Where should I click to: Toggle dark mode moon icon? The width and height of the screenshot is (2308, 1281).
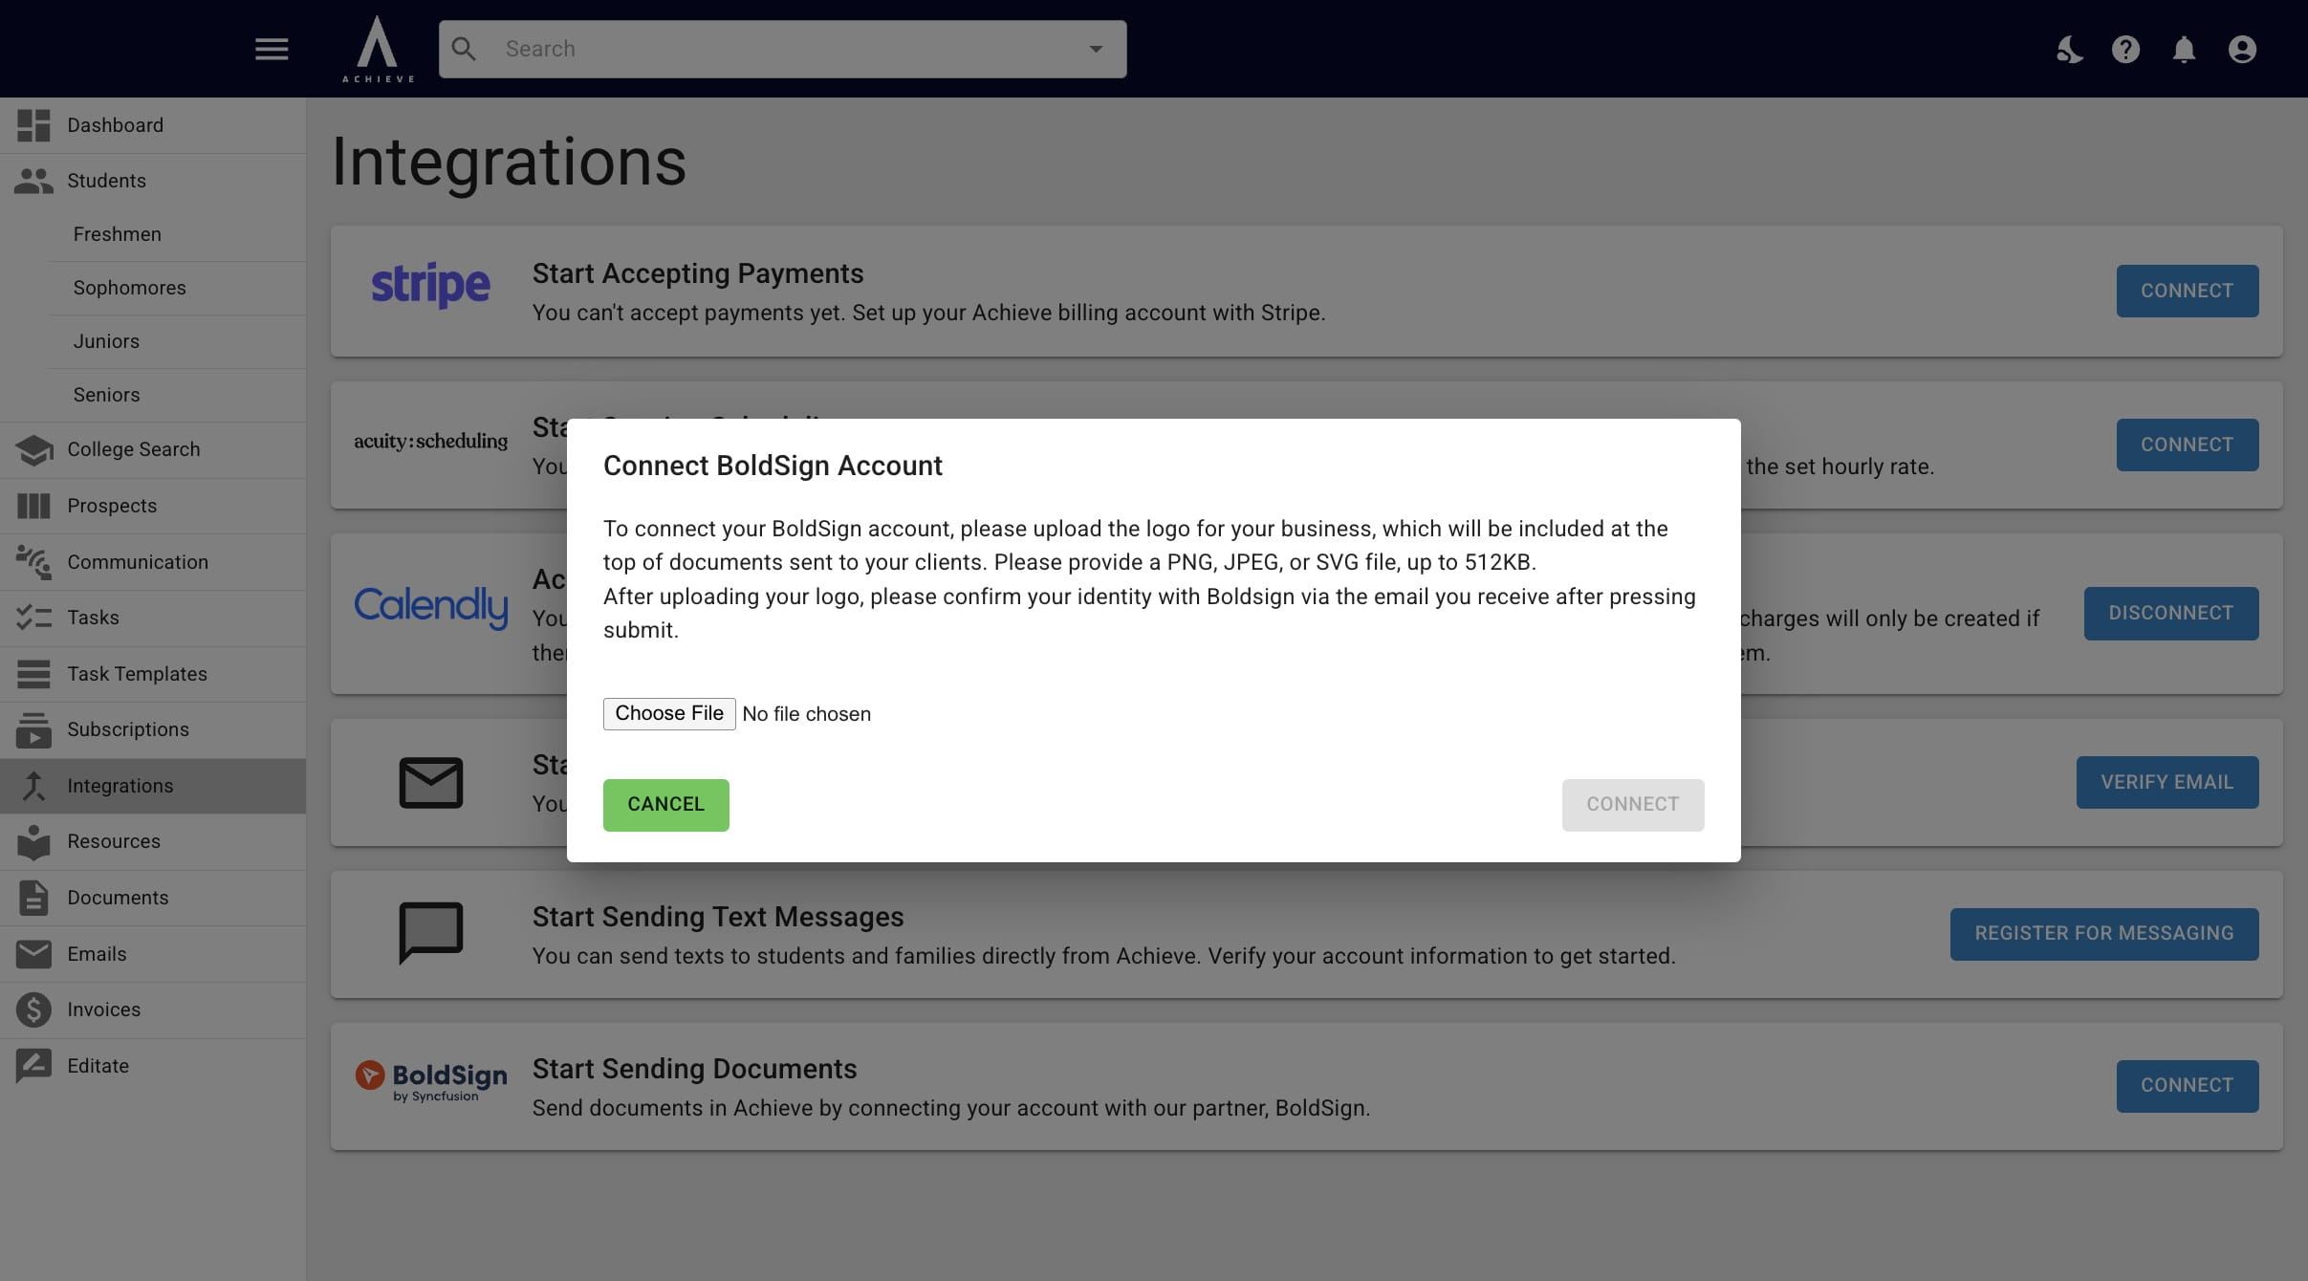(2069, 49)
